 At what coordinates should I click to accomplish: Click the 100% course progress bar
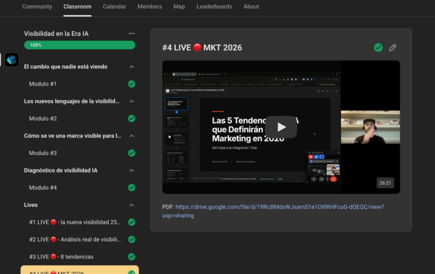pyautogui.click(x=79, y=45)
